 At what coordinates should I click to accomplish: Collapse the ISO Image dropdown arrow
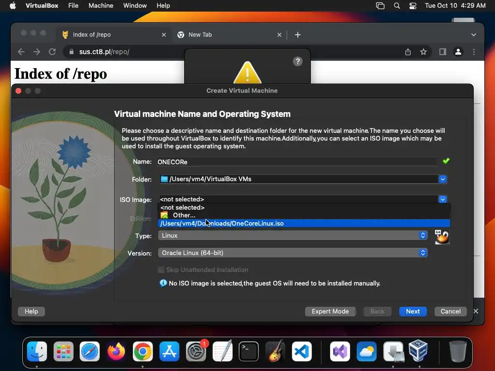(443, 200)
